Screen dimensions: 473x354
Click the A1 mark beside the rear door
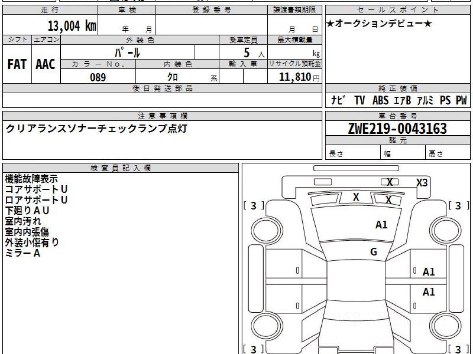tap(428, 292)
